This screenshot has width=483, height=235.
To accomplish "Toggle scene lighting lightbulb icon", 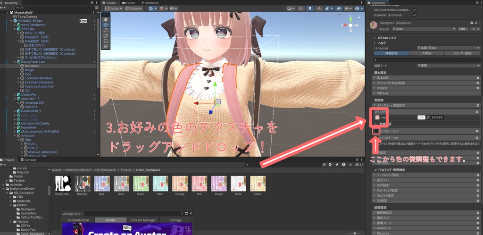I will point(310,8).
